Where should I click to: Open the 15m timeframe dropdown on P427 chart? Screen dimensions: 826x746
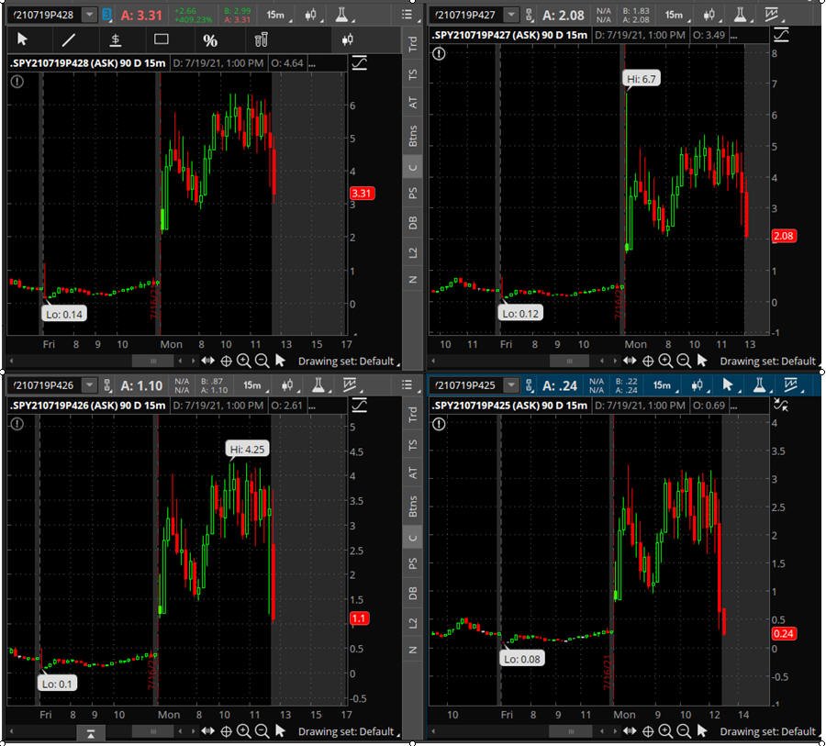click(676, 15)
